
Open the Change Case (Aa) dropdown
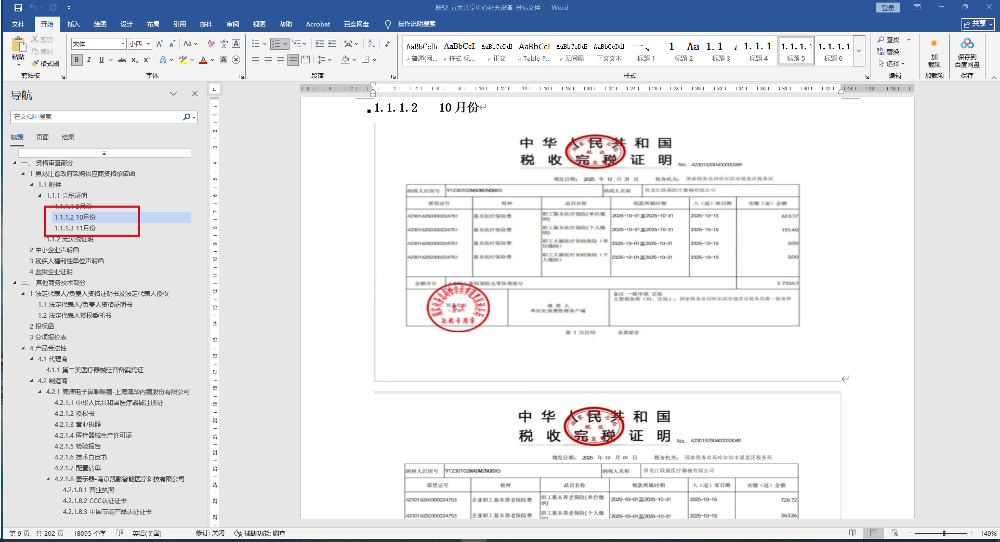click(190, 44)
